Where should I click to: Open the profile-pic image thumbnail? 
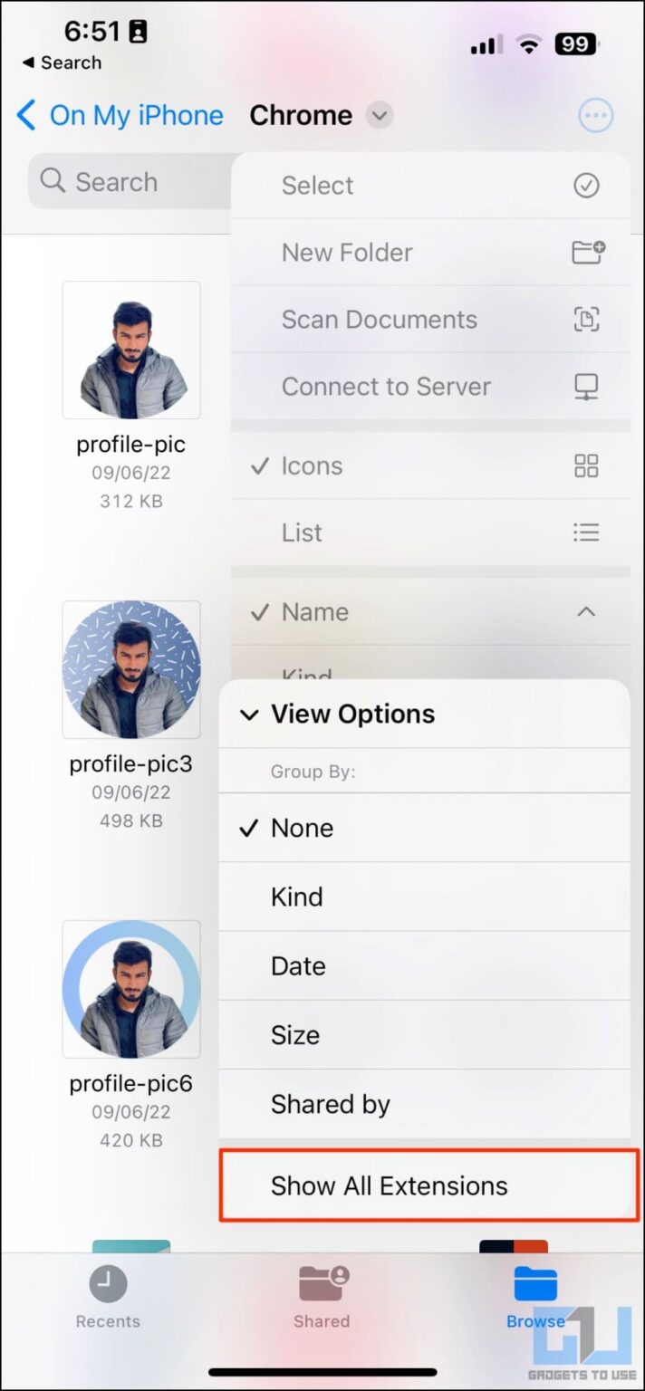point(131,350)
